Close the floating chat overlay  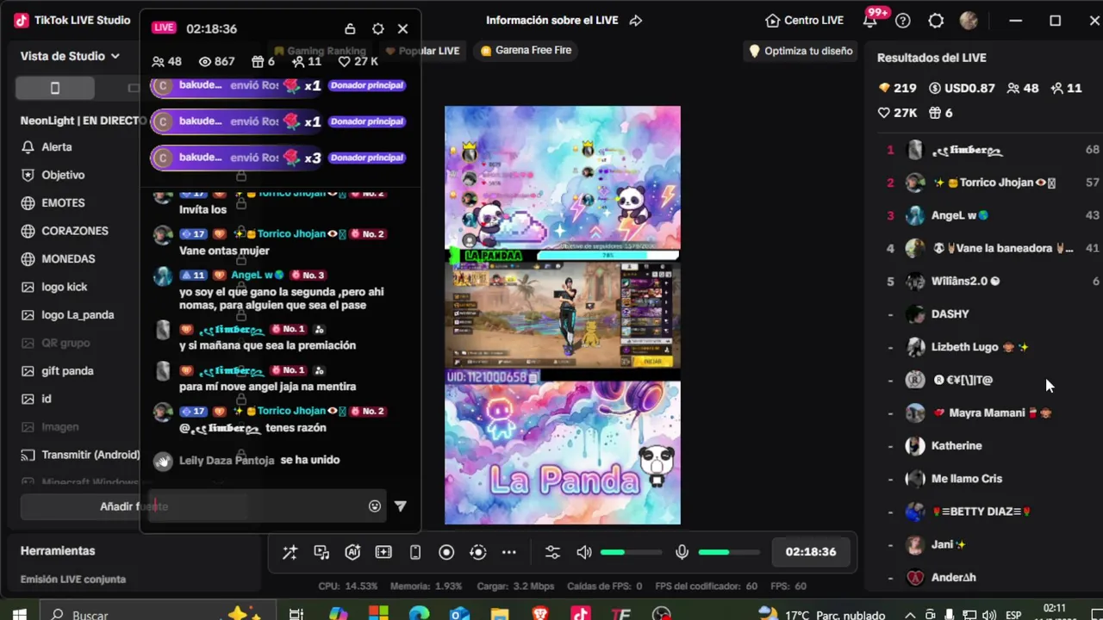[402, 28]
